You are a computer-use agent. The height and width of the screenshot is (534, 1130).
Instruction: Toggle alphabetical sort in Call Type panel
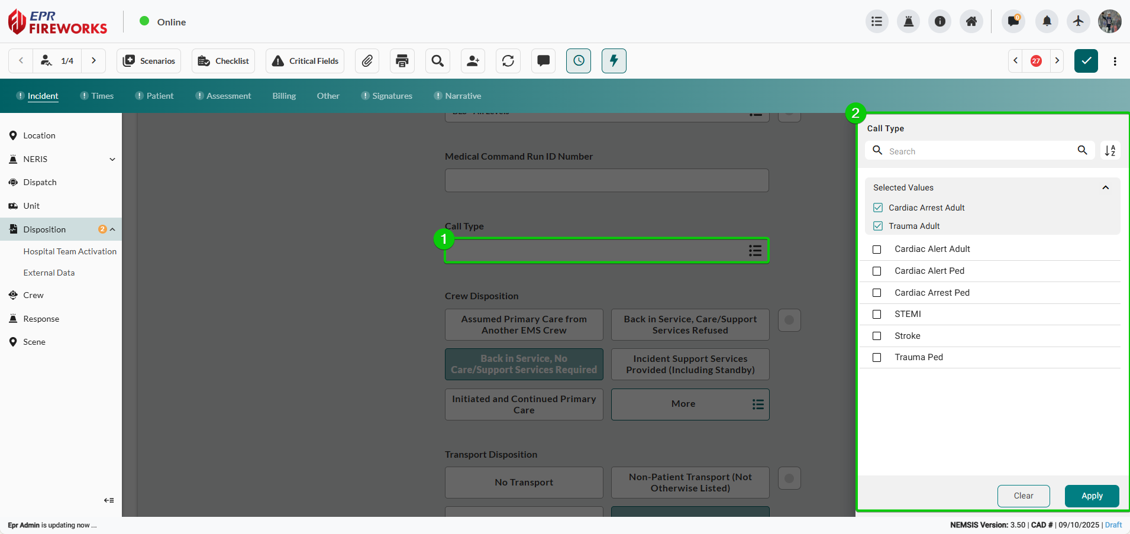[x=1110, y=151]
